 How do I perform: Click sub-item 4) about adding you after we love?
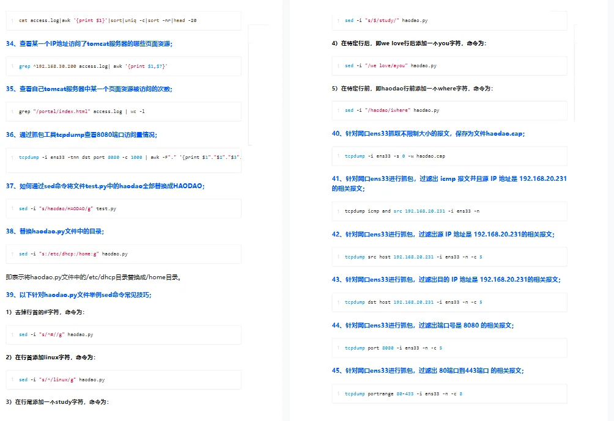409,43
